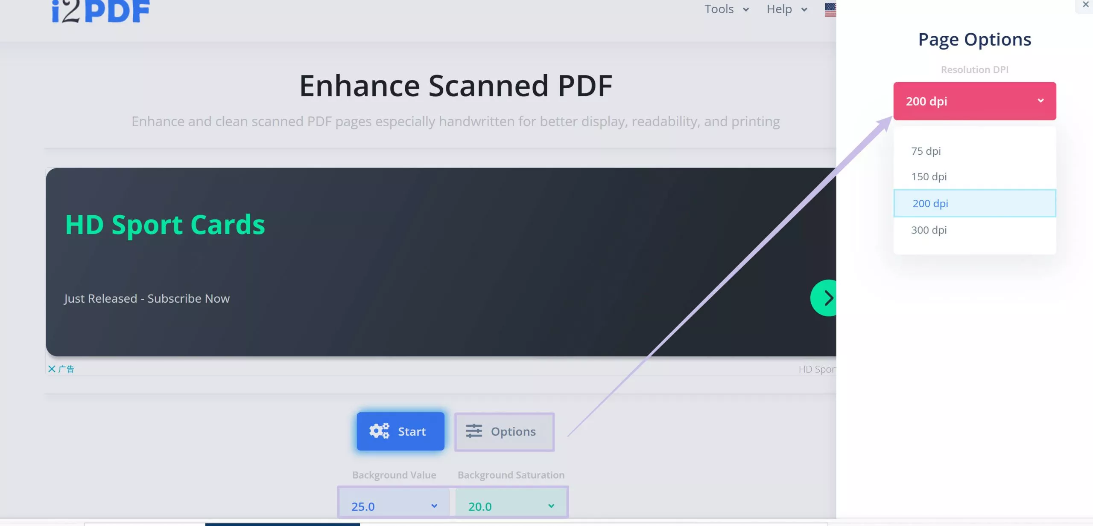
Task: Select 75 dpi from the resolution list
Action: coord(926,151)
